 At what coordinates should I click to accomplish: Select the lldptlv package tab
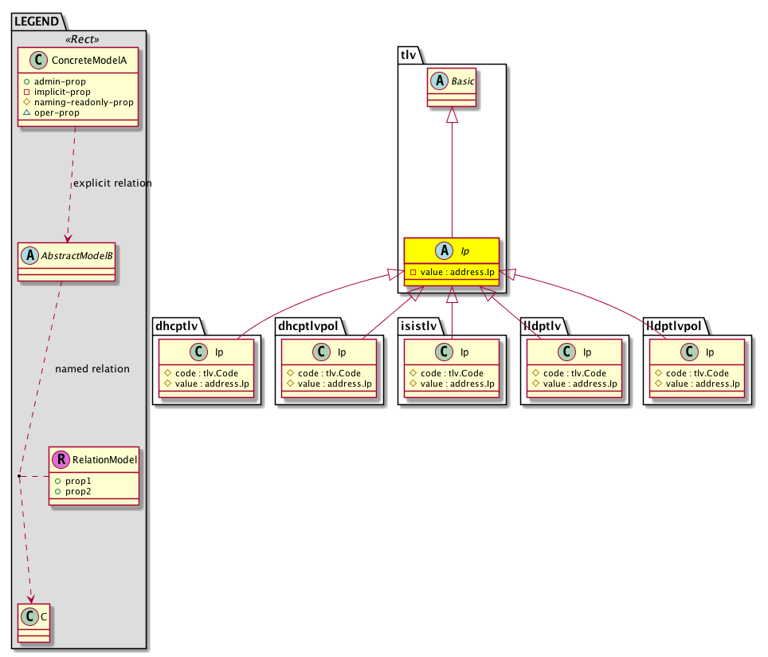[x=543, y=325]
